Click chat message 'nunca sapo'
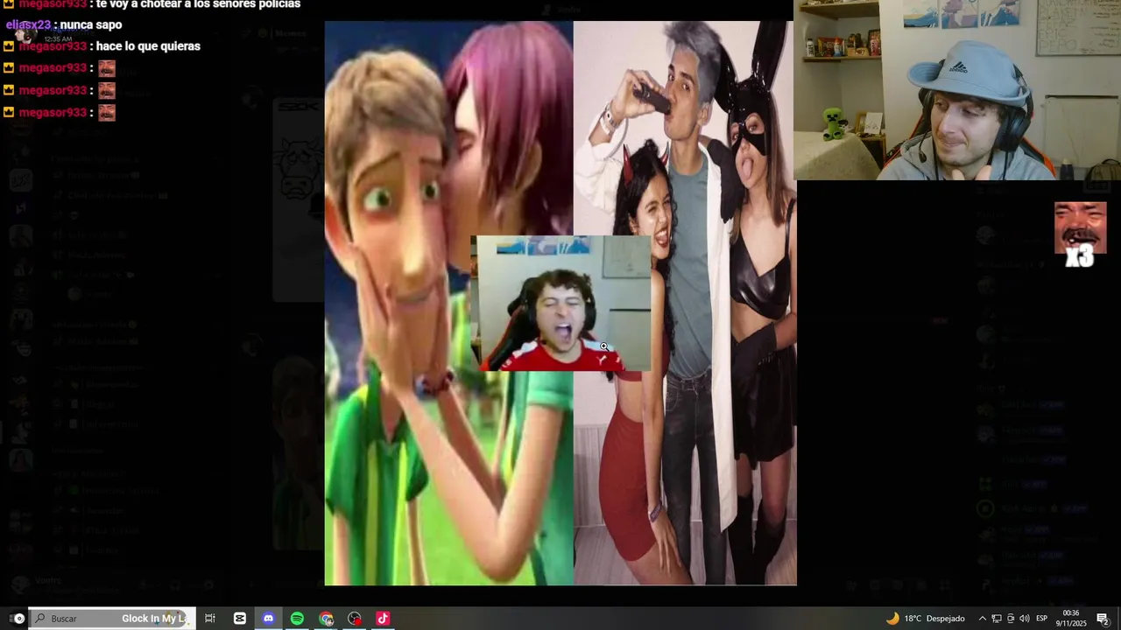1121x630 pixels. 91,24
